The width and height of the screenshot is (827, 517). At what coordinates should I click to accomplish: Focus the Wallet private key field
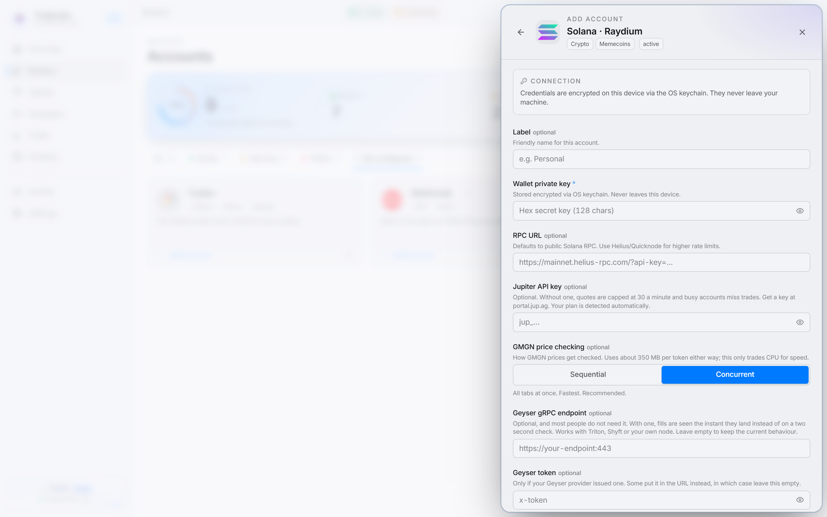click(x=661, y=211)
